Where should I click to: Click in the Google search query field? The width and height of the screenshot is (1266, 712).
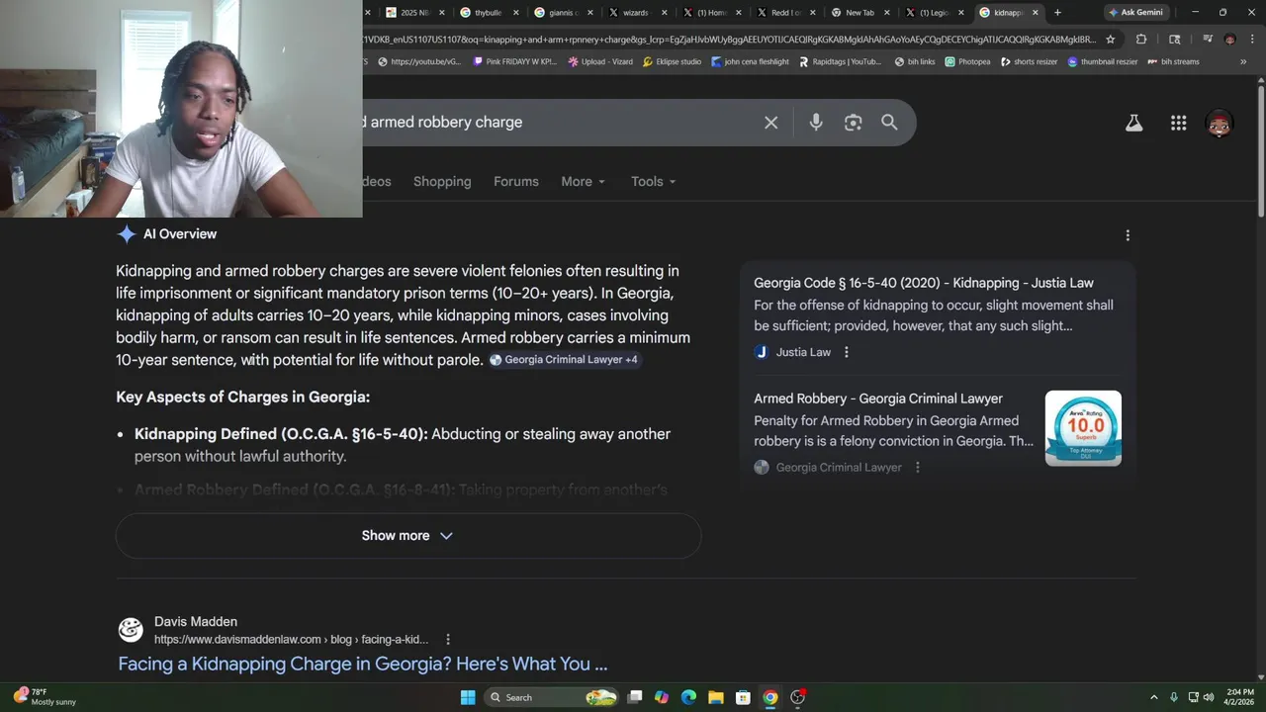(559, 123)
